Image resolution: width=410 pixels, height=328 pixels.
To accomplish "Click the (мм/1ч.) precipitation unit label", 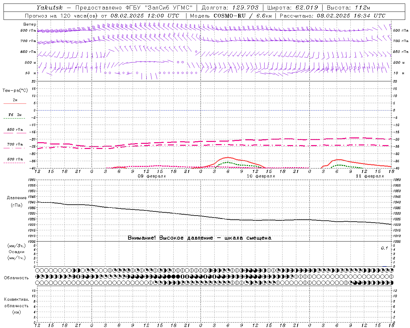I will [x=17, y=258].
